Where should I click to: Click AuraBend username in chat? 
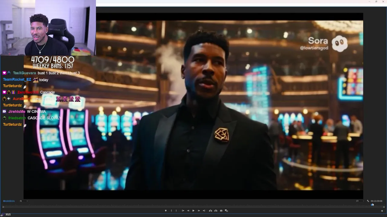pyautogui.click(x=21, y=99)
